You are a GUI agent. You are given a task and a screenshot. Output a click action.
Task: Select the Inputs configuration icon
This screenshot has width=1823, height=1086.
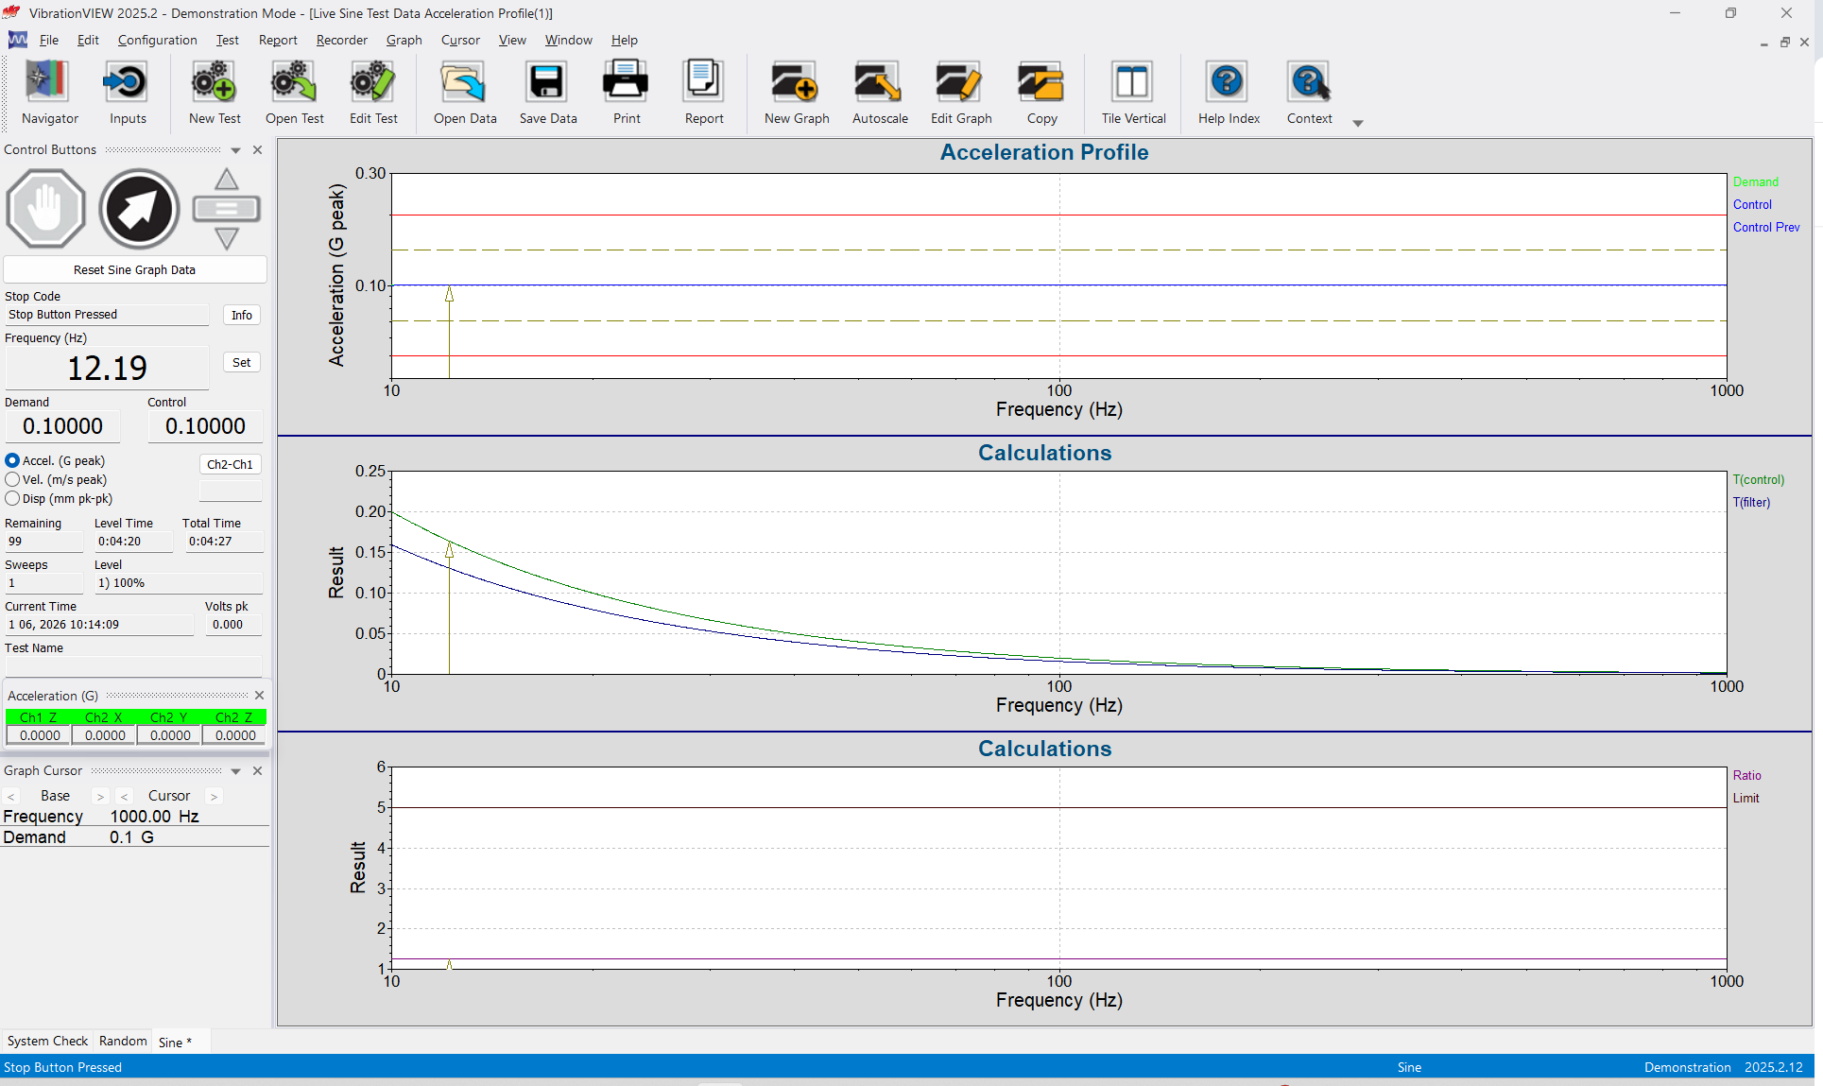127,92
